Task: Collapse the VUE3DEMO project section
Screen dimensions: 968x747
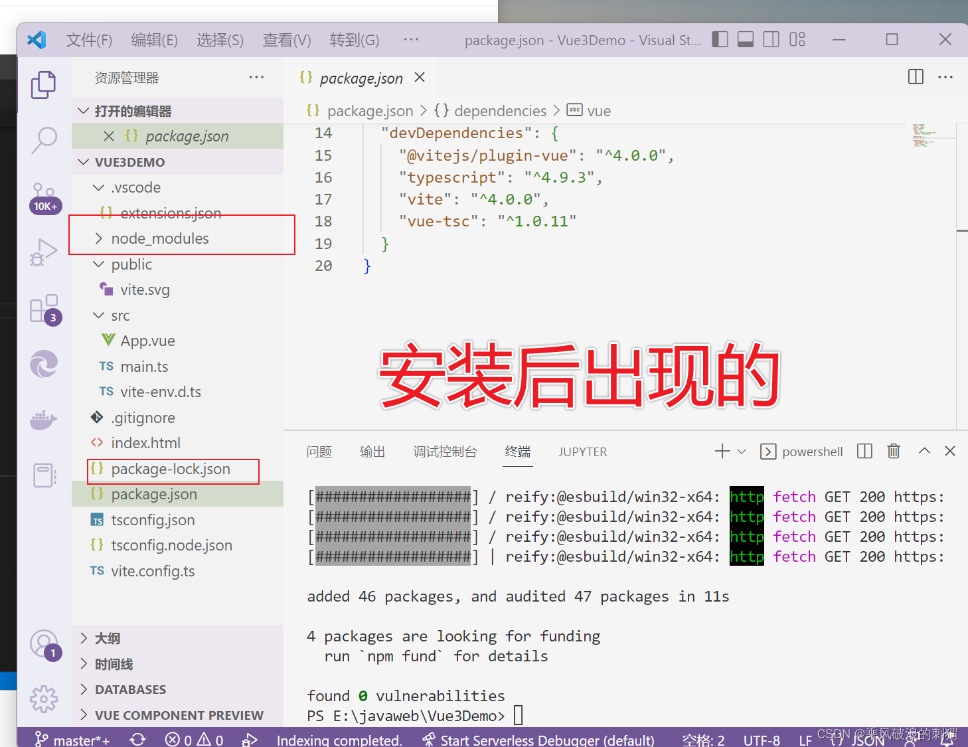Action: [x=177, y=162]
